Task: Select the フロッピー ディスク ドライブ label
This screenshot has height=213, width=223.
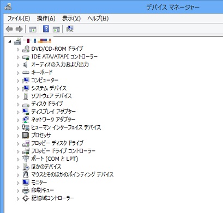Action: 57,143
